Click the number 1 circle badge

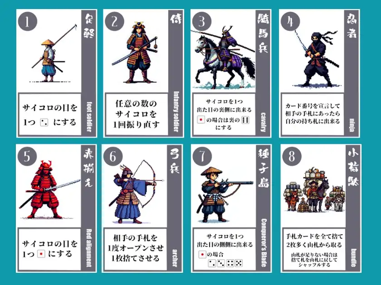point(28,22)
